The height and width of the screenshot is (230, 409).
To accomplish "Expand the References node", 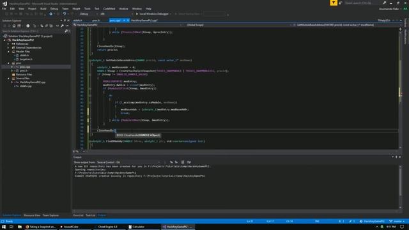I will click(x=8, y=44).
